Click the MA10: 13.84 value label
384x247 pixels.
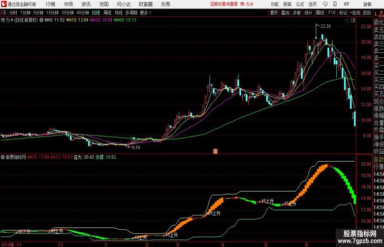pos(77,20)
